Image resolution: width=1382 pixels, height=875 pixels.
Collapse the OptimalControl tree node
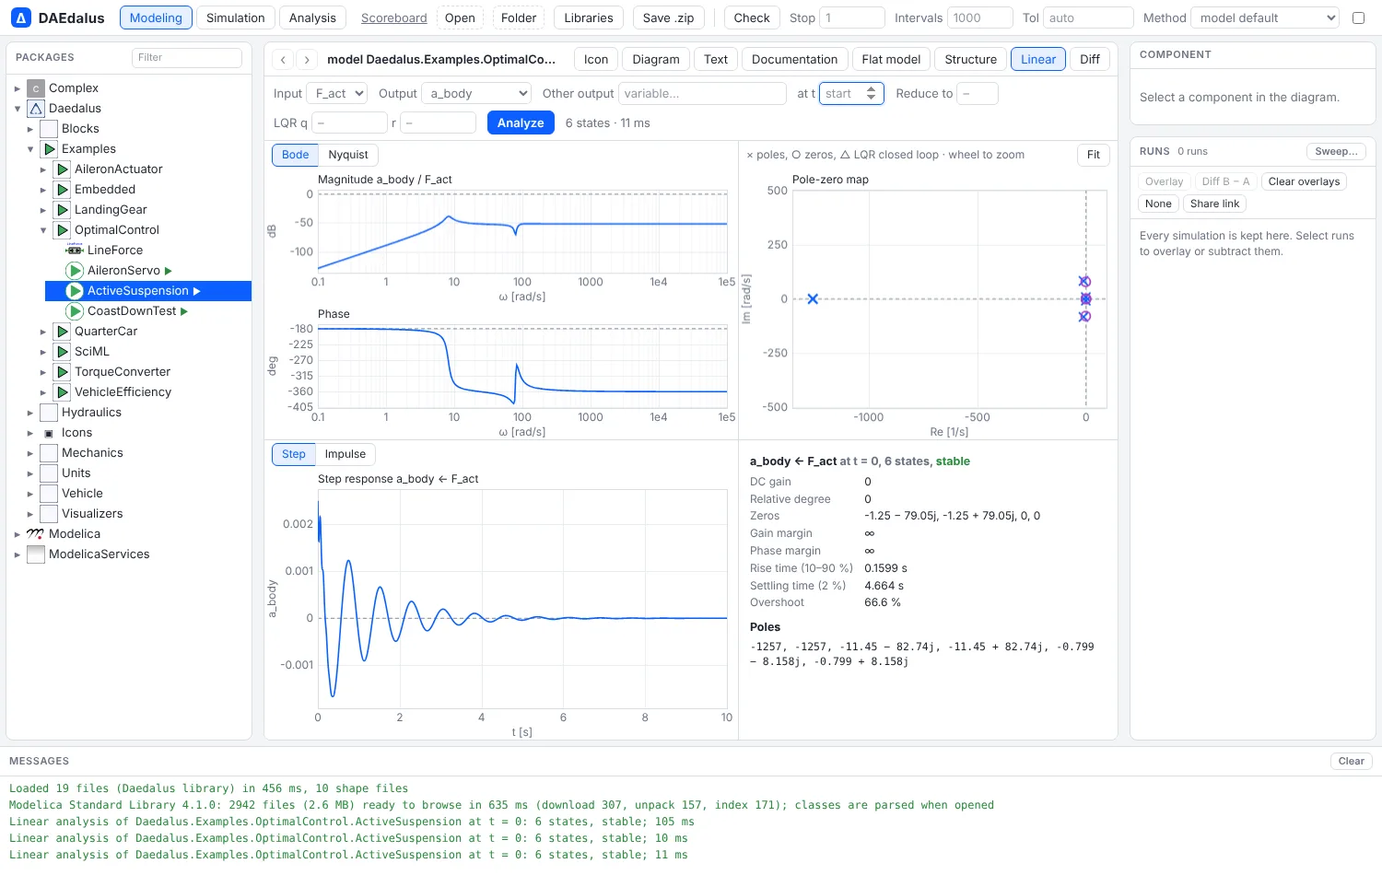(43, 230)
